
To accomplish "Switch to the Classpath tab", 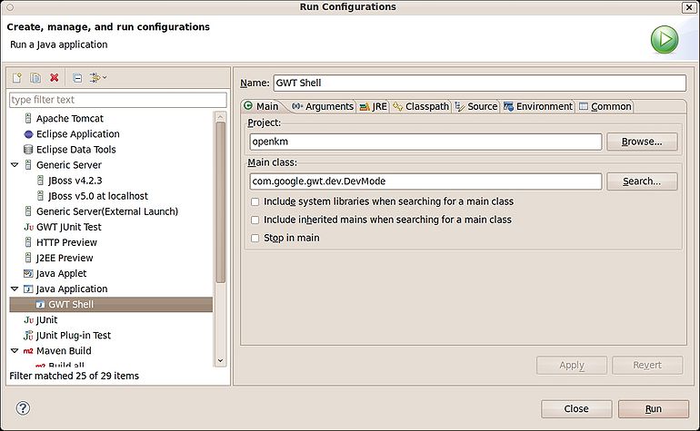I will tap(421, 106).
